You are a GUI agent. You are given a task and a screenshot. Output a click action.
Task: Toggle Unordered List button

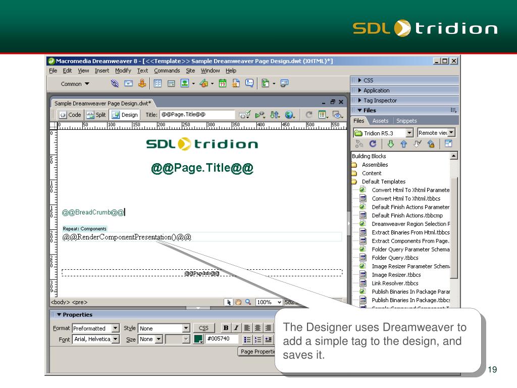(247, 339)
